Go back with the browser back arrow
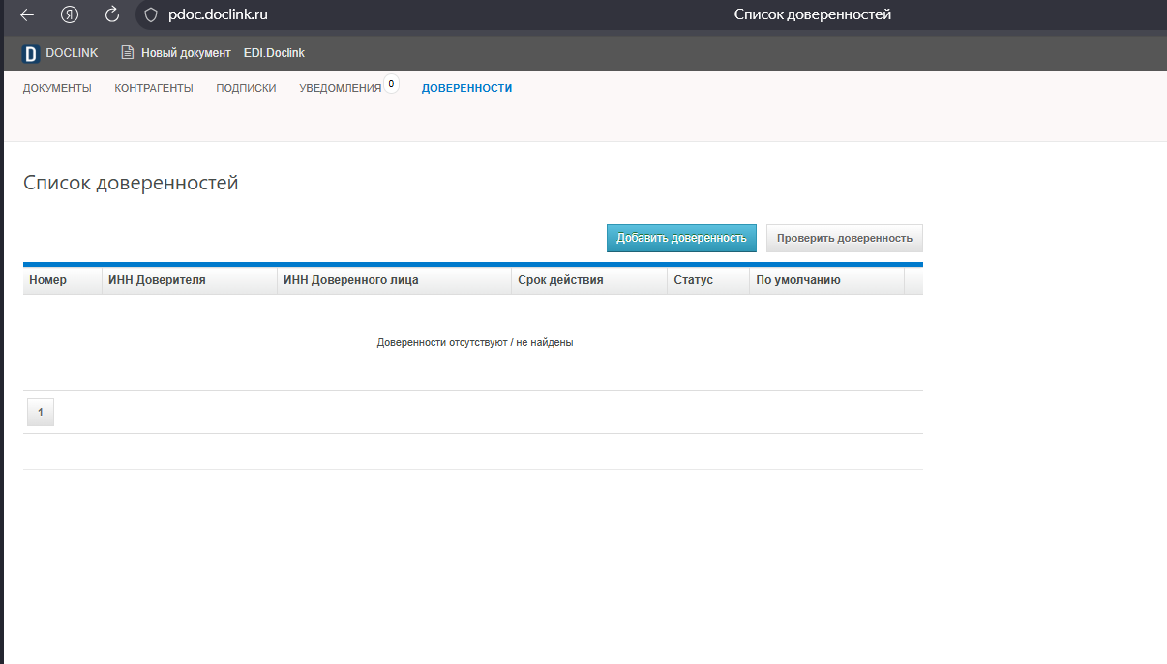Image resolution: width=1167 pixels, height=664 pixels. pos(27,14)
